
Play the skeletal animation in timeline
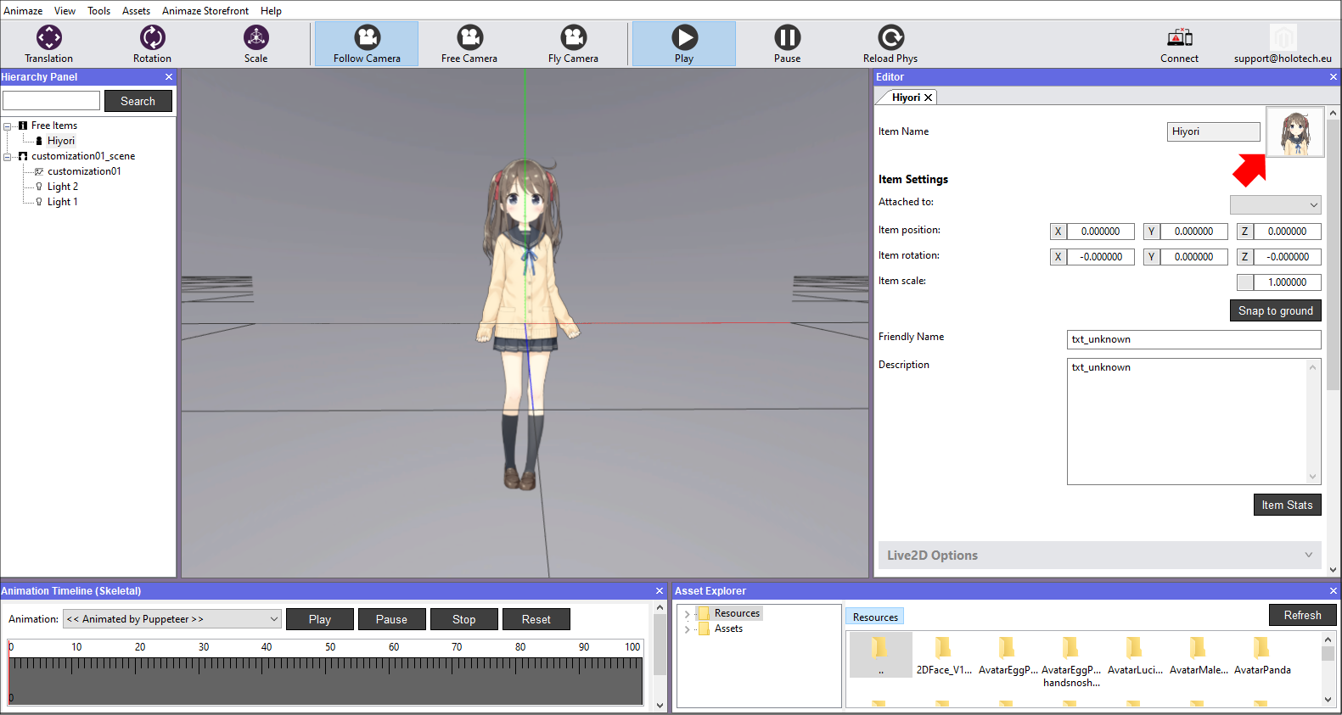[320, 620]
